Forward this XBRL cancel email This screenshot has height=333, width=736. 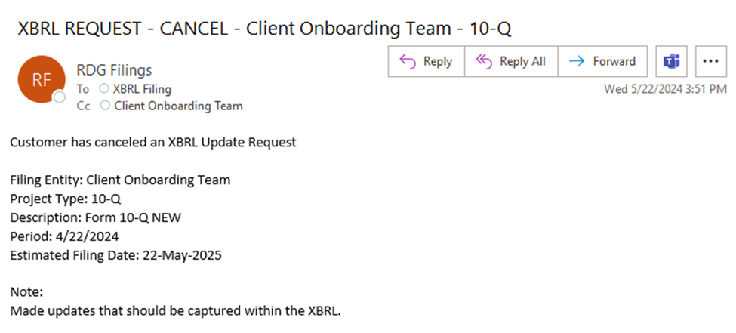point(602,62)
